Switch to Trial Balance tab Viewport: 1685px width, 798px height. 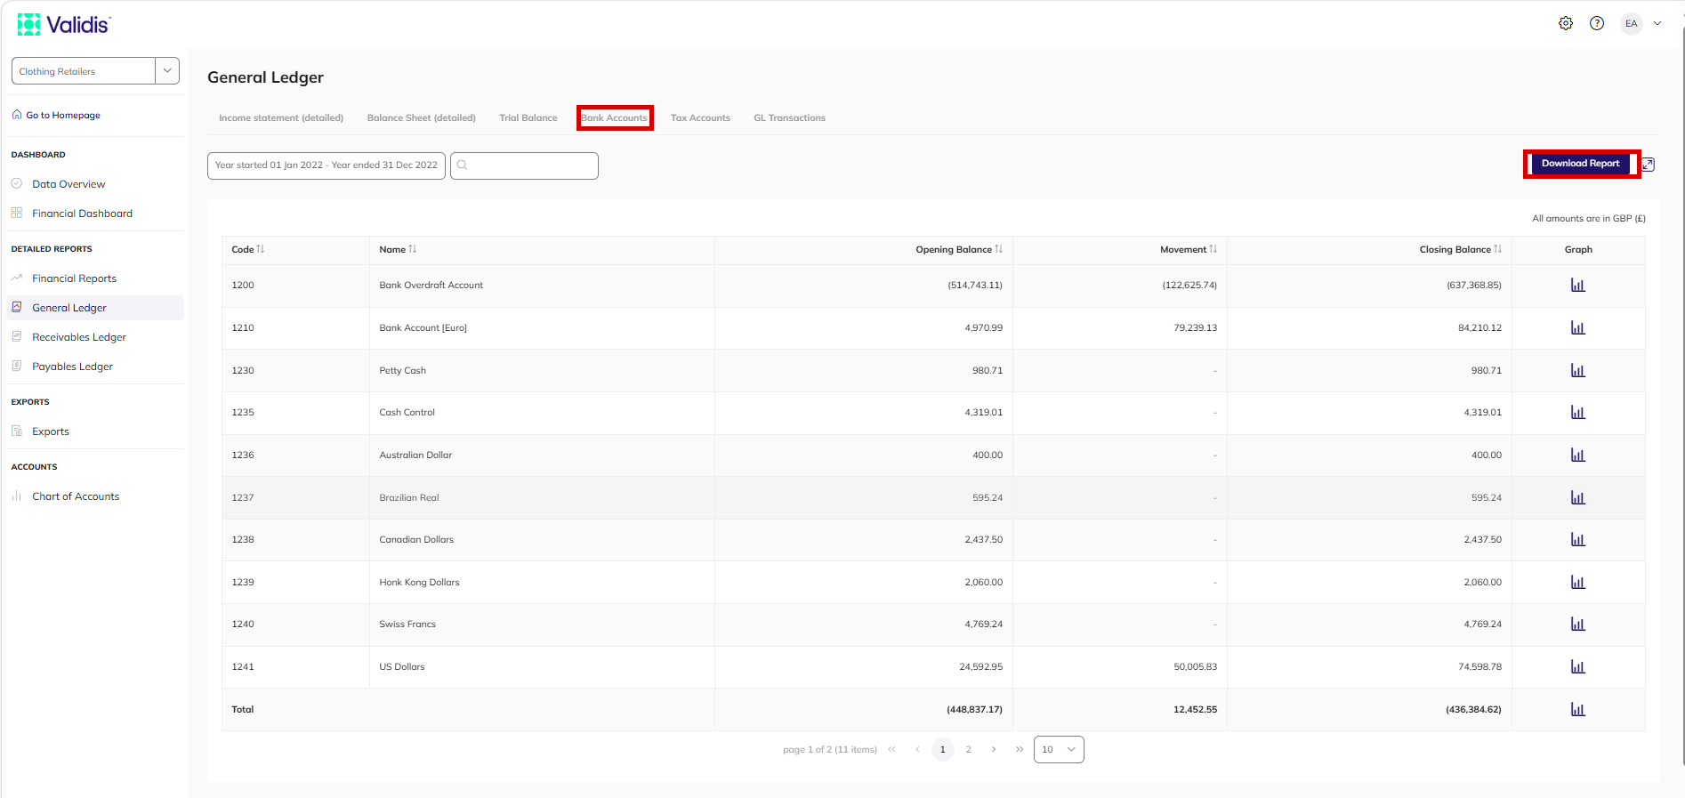tap(528, 117)
